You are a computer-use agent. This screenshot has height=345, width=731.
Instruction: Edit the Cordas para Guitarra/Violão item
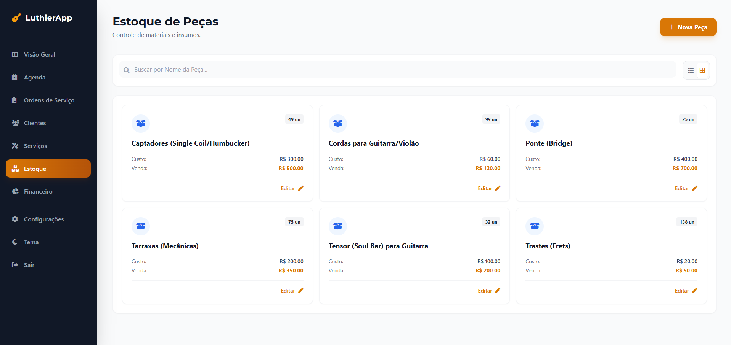point(488,188)
